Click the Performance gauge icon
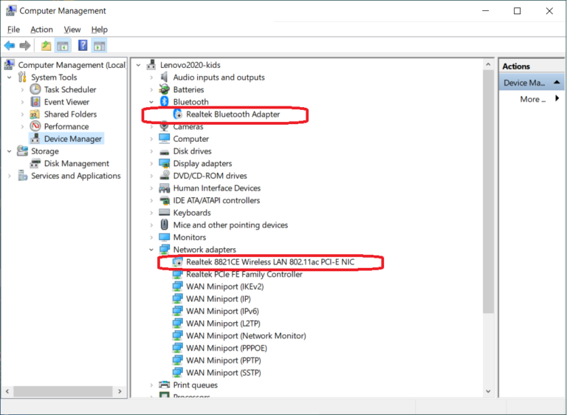The width and height of the screenshot is (567, 415). (36, 126)
